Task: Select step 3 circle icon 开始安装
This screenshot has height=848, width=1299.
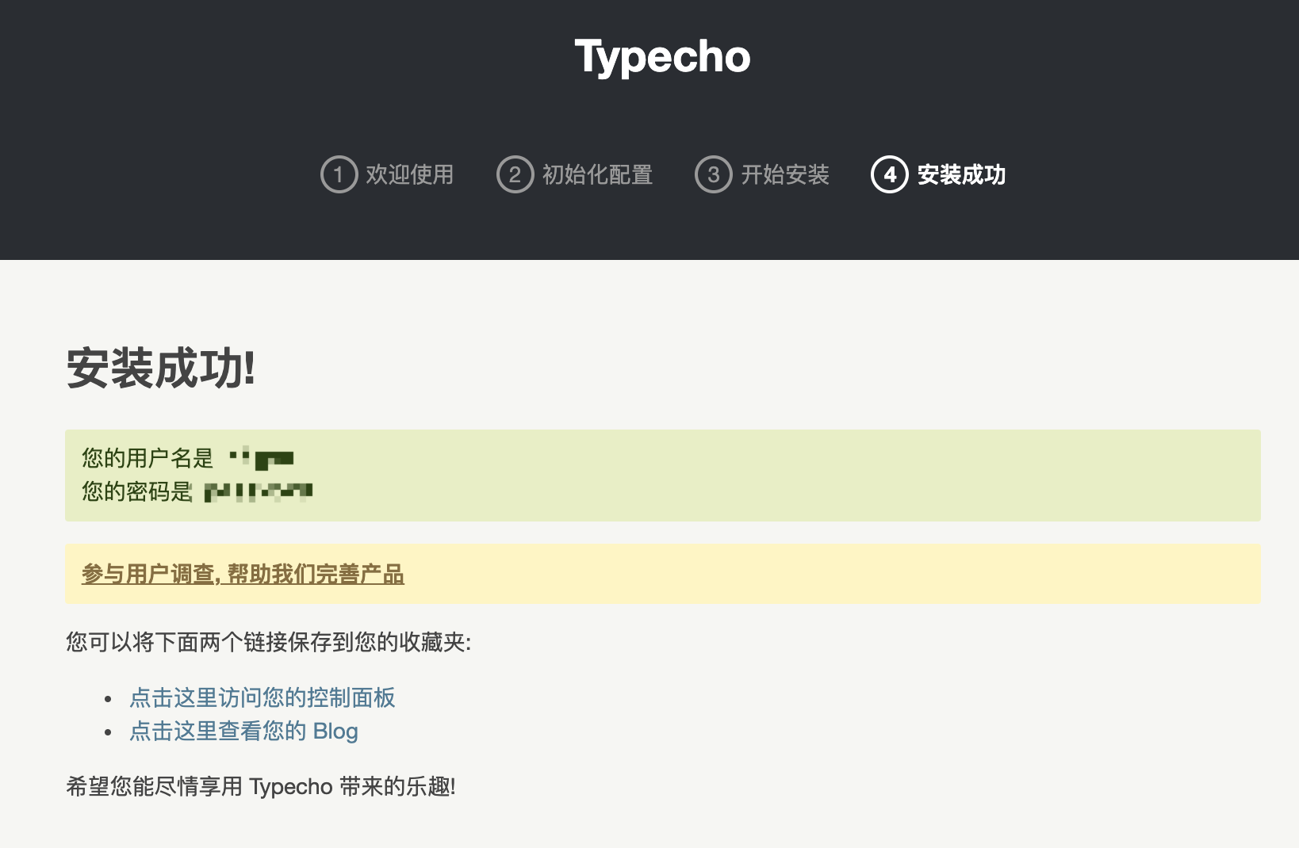Action: pyautogui.click(x=713, y=174)
